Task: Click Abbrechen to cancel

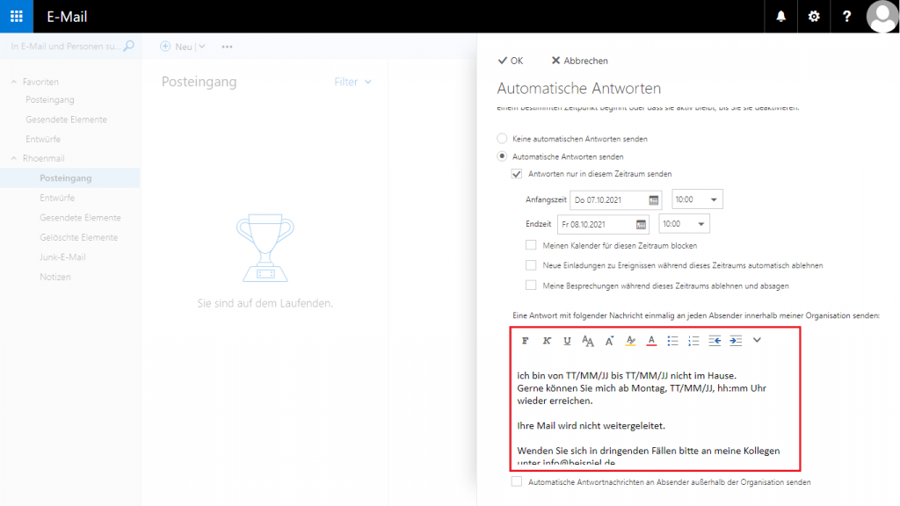Action: [580, 61]
